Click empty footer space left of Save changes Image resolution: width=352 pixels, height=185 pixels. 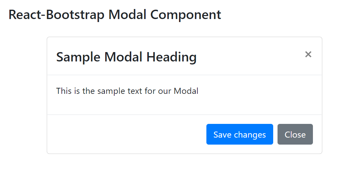pos(127,134)
